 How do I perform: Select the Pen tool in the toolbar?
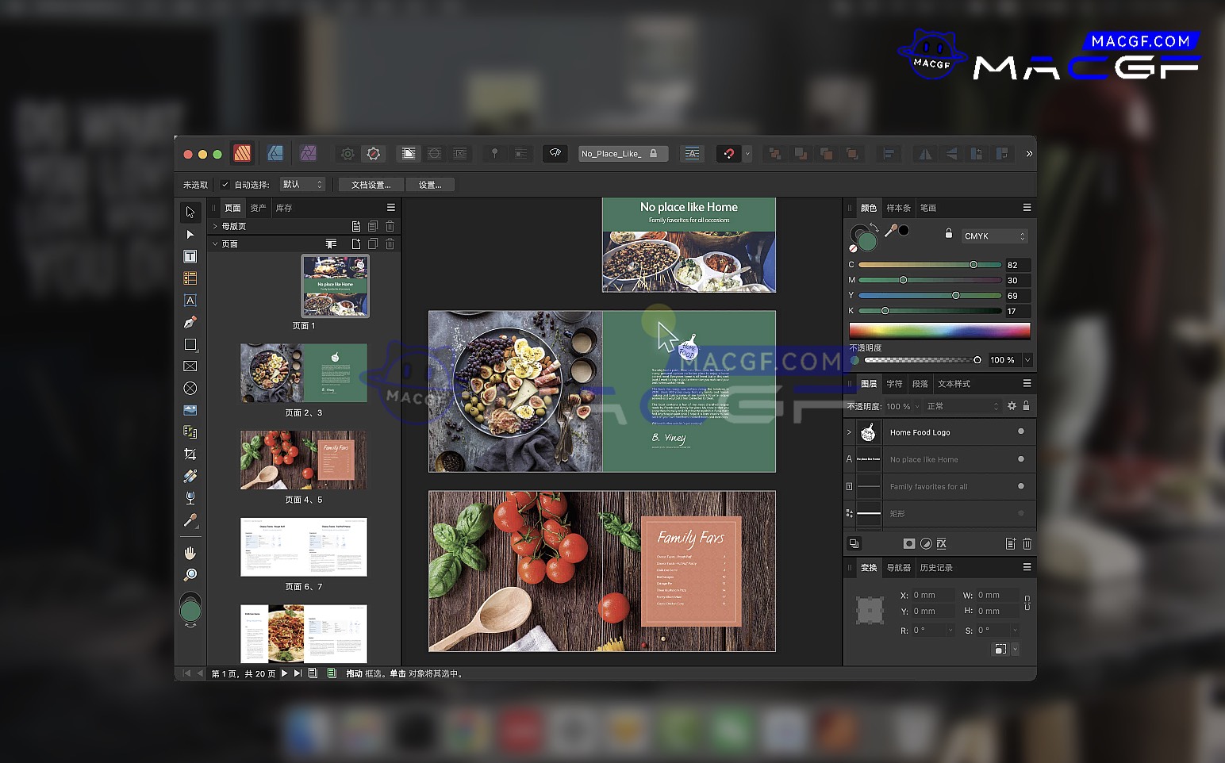190,323
